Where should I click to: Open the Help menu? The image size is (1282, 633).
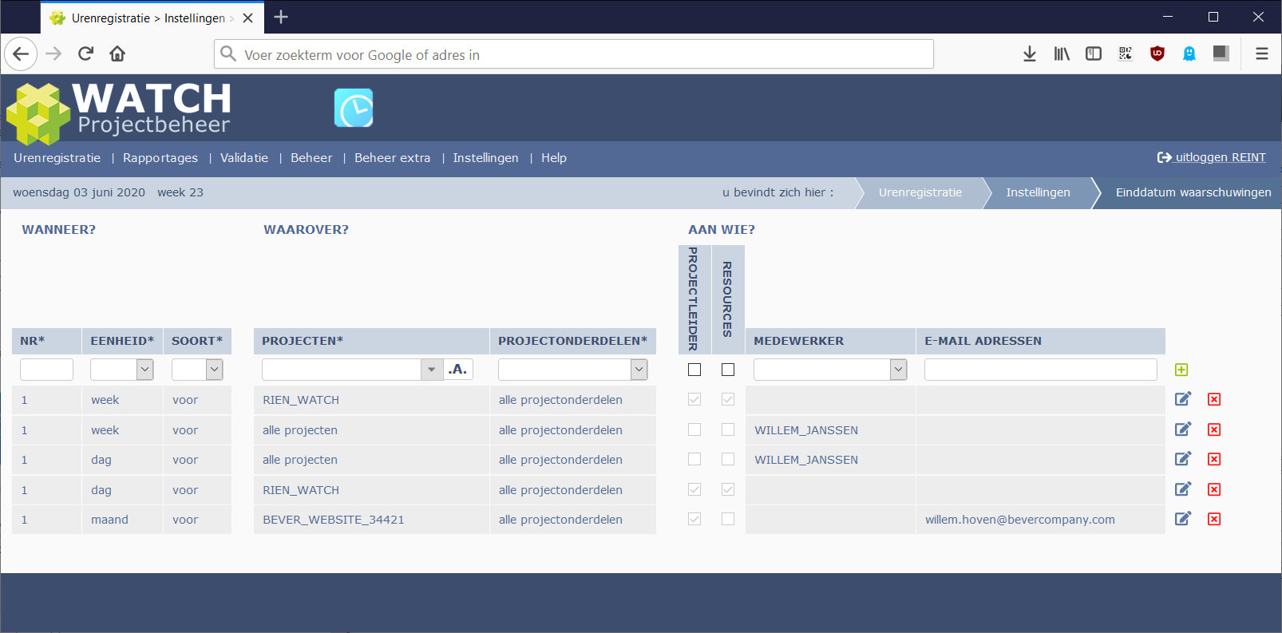[x=554, y=158]
